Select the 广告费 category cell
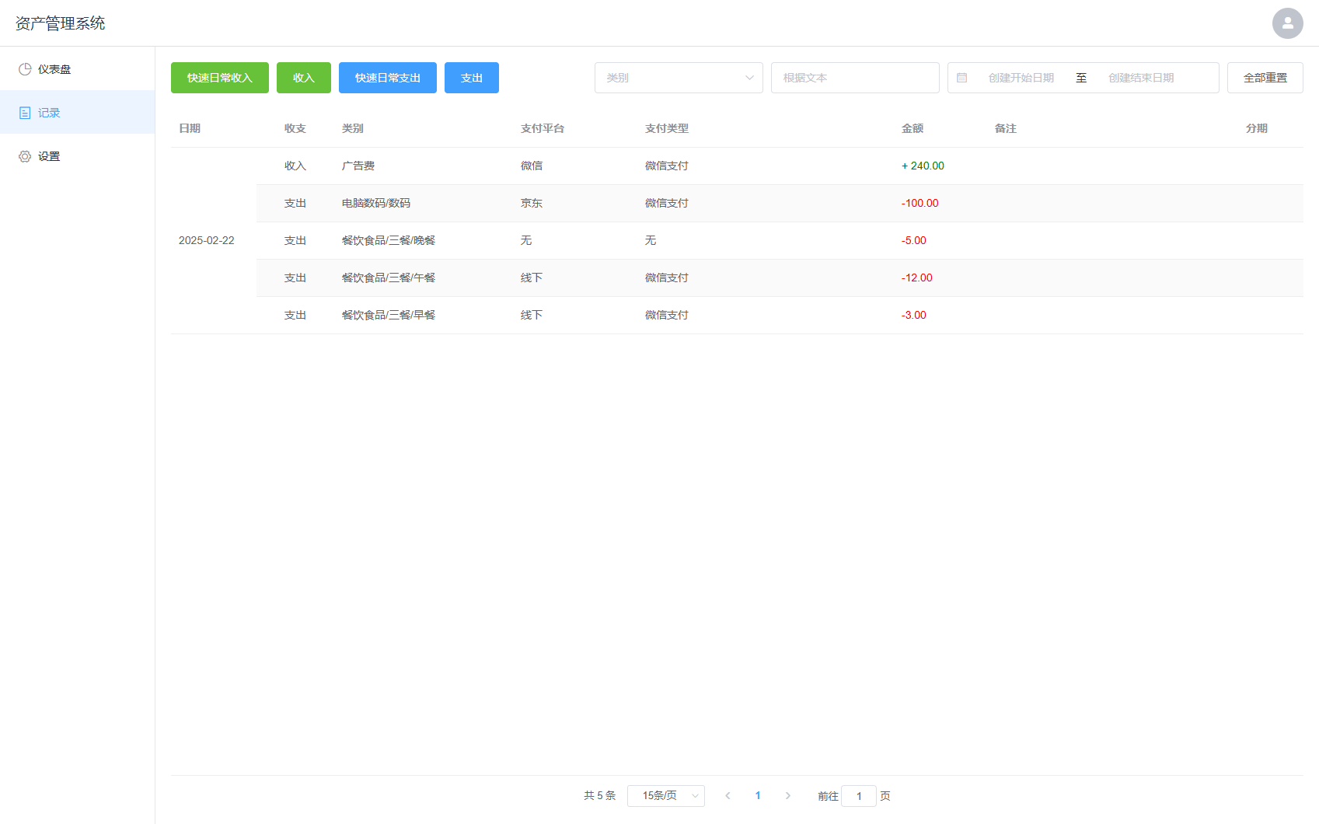 click(358, 166)
